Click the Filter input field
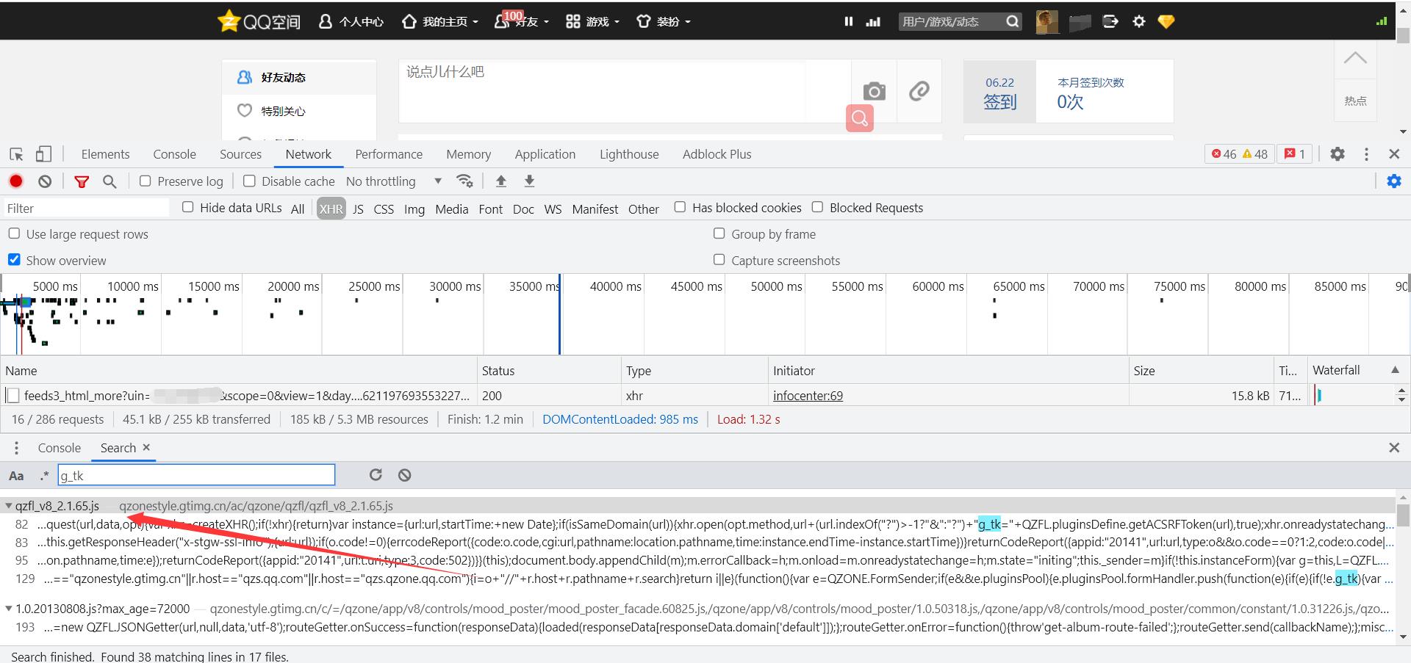The height and width of the screenshot is (663, 1411). [x=87, y=209]
